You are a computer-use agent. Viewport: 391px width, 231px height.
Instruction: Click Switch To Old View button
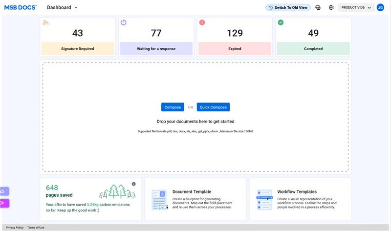click(x=288, y=7)
